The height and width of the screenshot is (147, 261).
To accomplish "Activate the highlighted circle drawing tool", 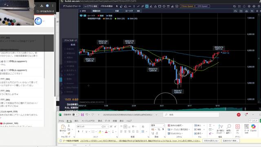I will [147, 7].
